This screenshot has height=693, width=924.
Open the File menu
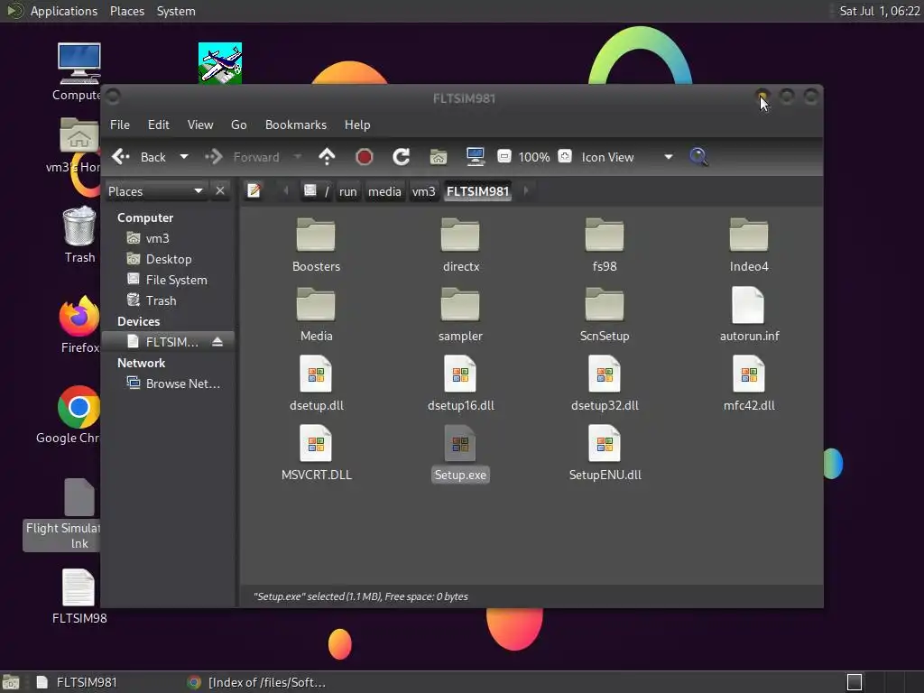(x=120, y=125)
